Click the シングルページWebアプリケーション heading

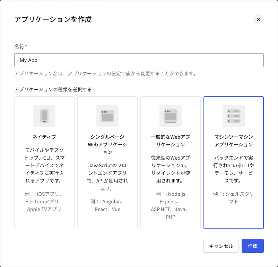tap(107, 145)
